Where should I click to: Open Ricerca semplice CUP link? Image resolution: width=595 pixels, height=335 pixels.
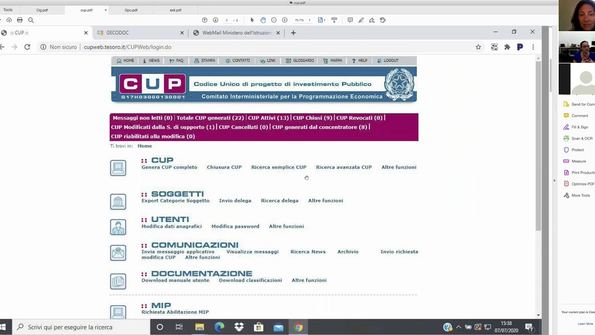(x=279, y=167)
